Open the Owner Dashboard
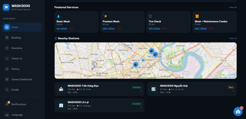This screenshot has height=119, width=246. 22,80
